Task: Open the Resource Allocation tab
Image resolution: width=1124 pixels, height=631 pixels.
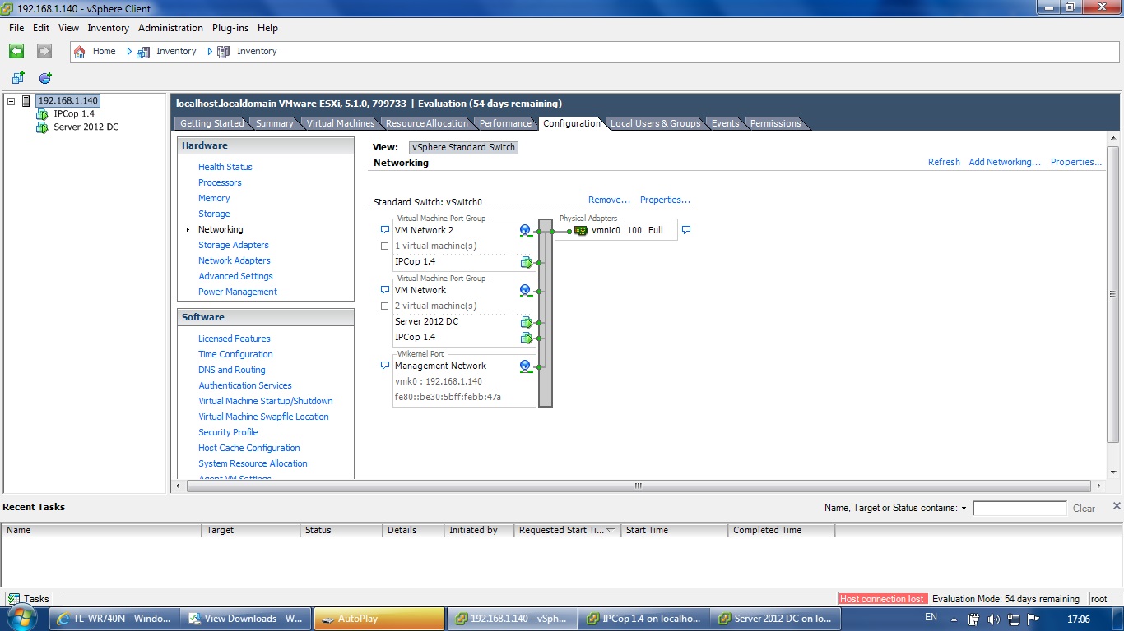Action: [427, 123]
